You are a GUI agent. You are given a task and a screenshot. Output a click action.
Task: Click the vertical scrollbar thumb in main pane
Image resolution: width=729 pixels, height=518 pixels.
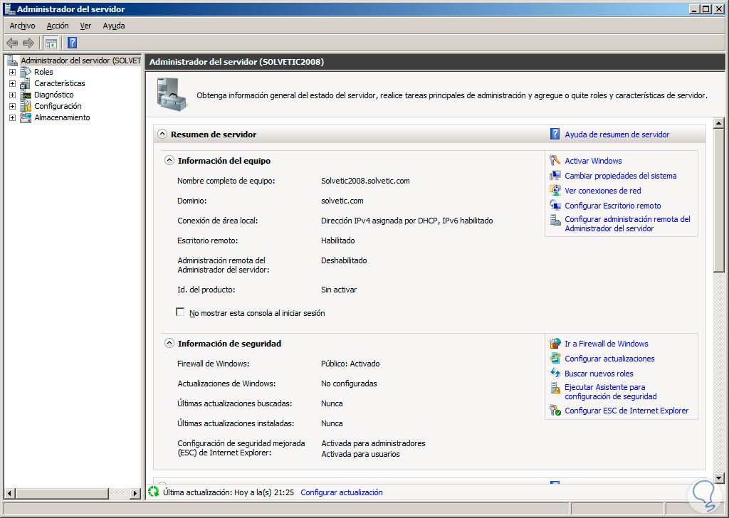(x=719, y=200)
